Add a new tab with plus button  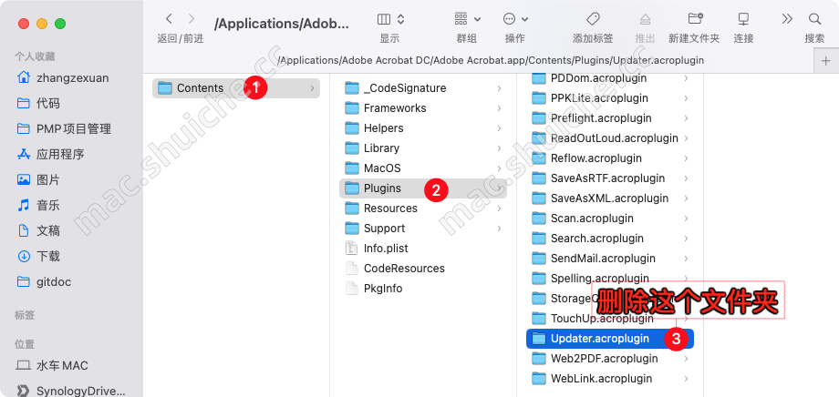825,60
